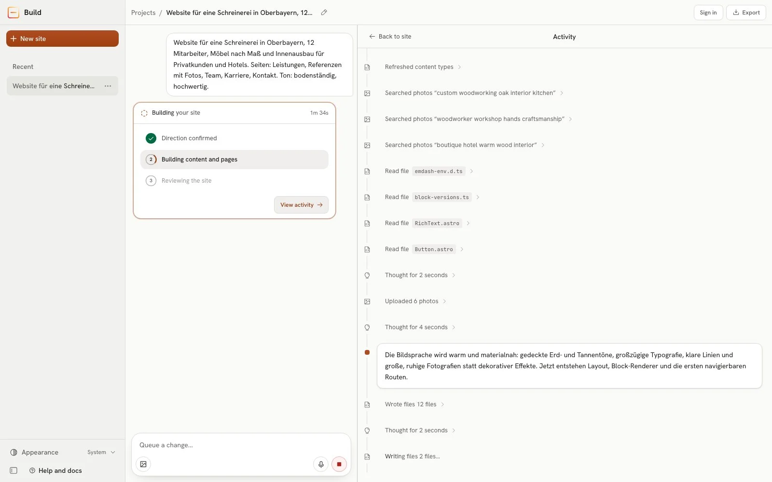Open recent Website für eine Schreine... project

[54, 86]
